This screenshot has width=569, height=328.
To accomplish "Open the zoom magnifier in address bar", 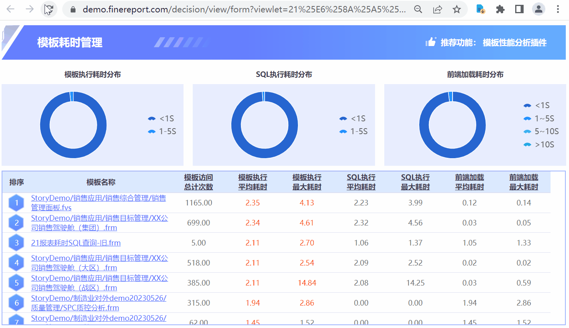I will pos(418,9).
